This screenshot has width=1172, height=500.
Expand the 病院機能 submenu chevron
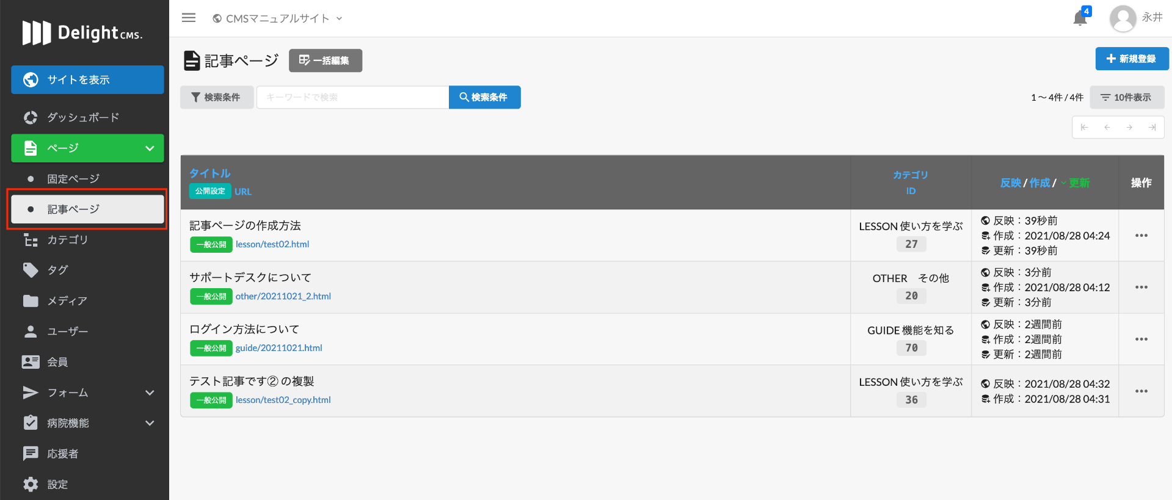[150, 423]
